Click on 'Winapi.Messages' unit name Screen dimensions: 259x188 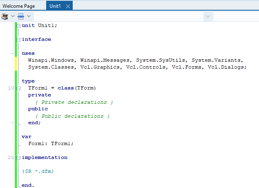(105, 60)
